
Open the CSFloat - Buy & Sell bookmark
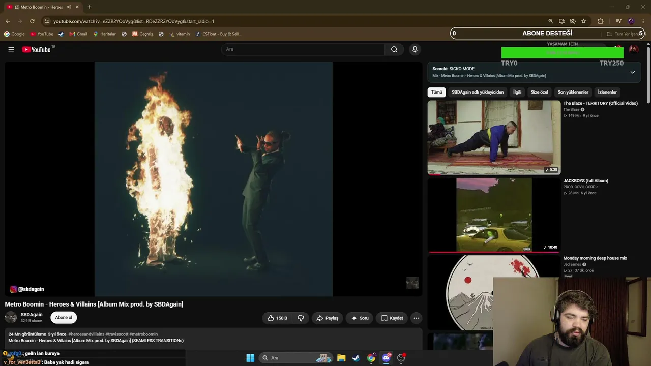(218, 34)
